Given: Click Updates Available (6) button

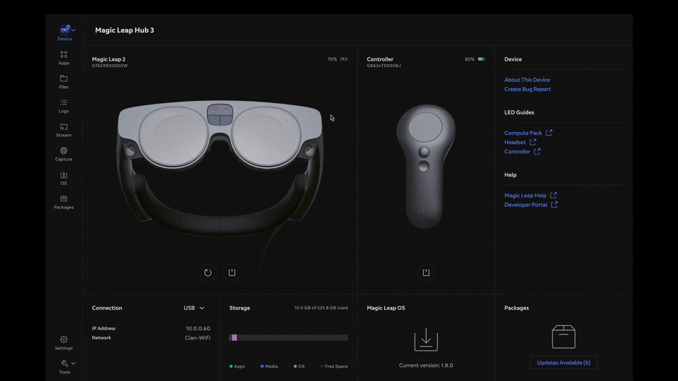Looking at the screenshot, I should tap(564, 363).
